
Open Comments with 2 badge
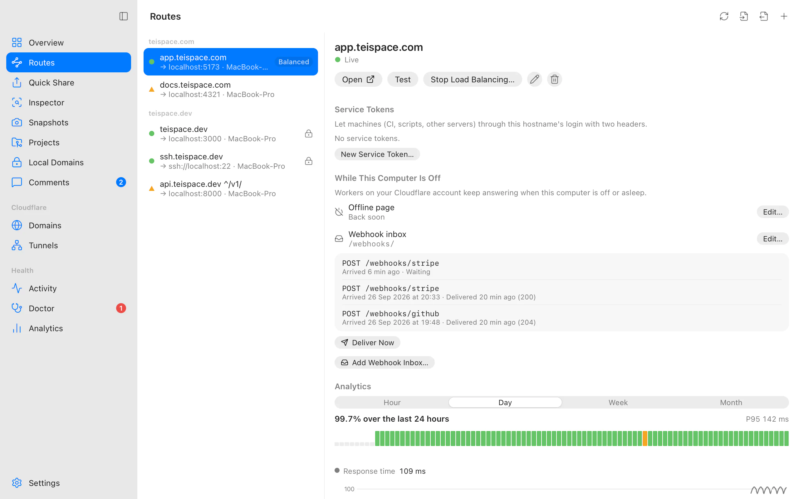69,182
